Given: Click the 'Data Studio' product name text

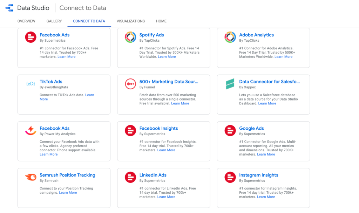Looking at the screenshot, I should [x=33, y=8].
